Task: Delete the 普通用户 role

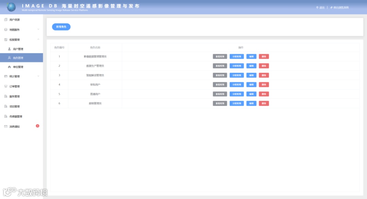Action: 264,94
